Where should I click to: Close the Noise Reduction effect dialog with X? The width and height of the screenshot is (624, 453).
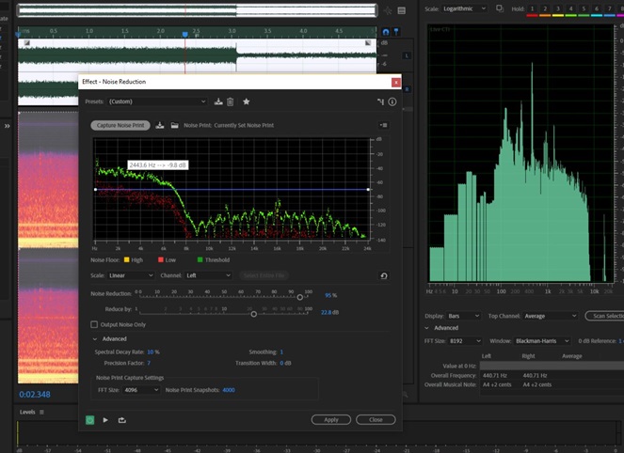396,82
